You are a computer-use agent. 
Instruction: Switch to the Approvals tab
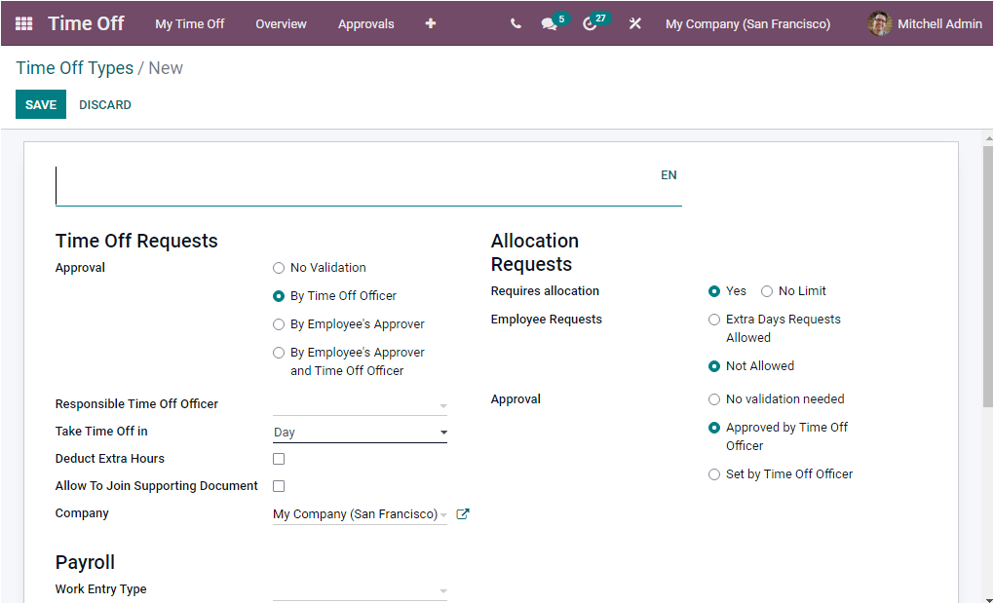tap(365, 23)
